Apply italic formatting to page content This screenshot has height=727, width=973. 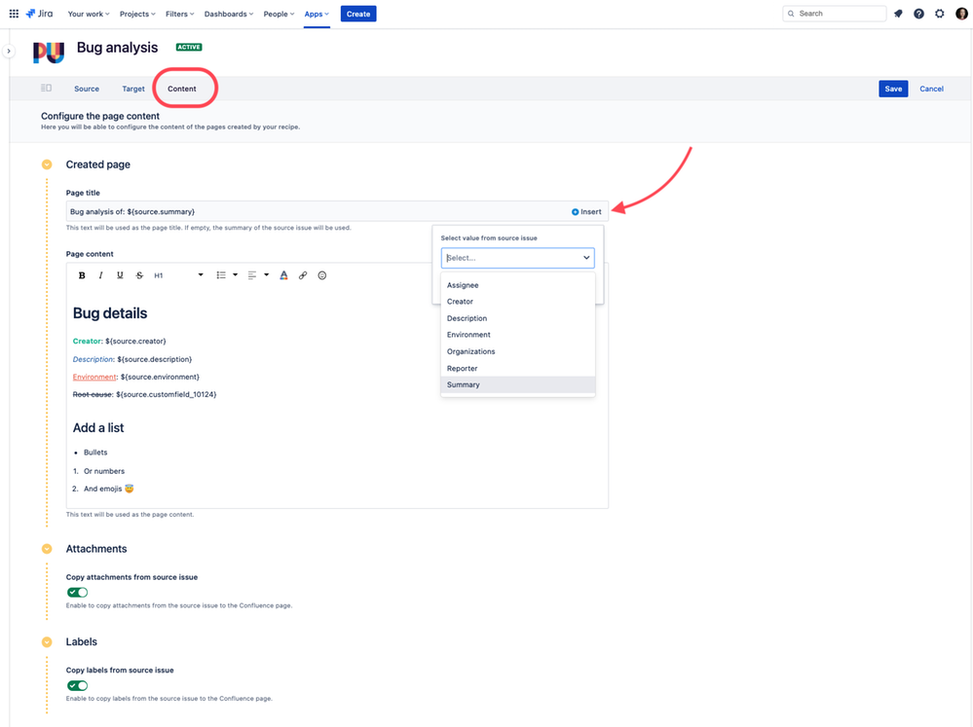(100, 274)
